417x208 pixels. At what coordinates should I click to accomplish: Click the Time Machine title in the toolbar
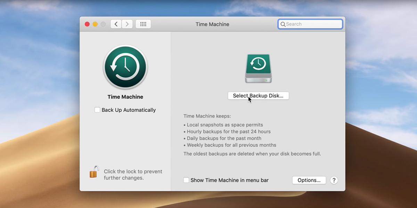[x=212, y=24]
